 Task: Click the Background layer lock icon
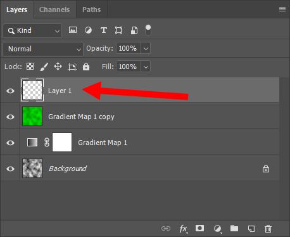click(x=266, y=169)
